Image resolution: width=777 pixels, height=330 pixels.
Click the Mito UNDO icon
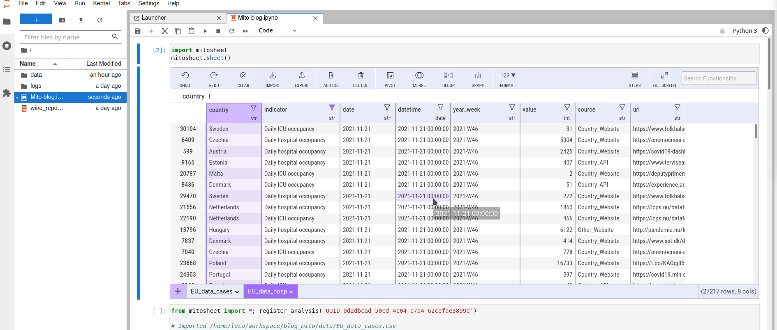click(x=185, y=76)
